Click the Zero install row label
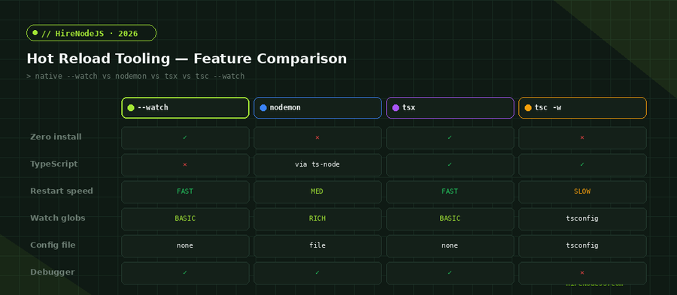Screen dimensions: 677x295 point(56,137)
